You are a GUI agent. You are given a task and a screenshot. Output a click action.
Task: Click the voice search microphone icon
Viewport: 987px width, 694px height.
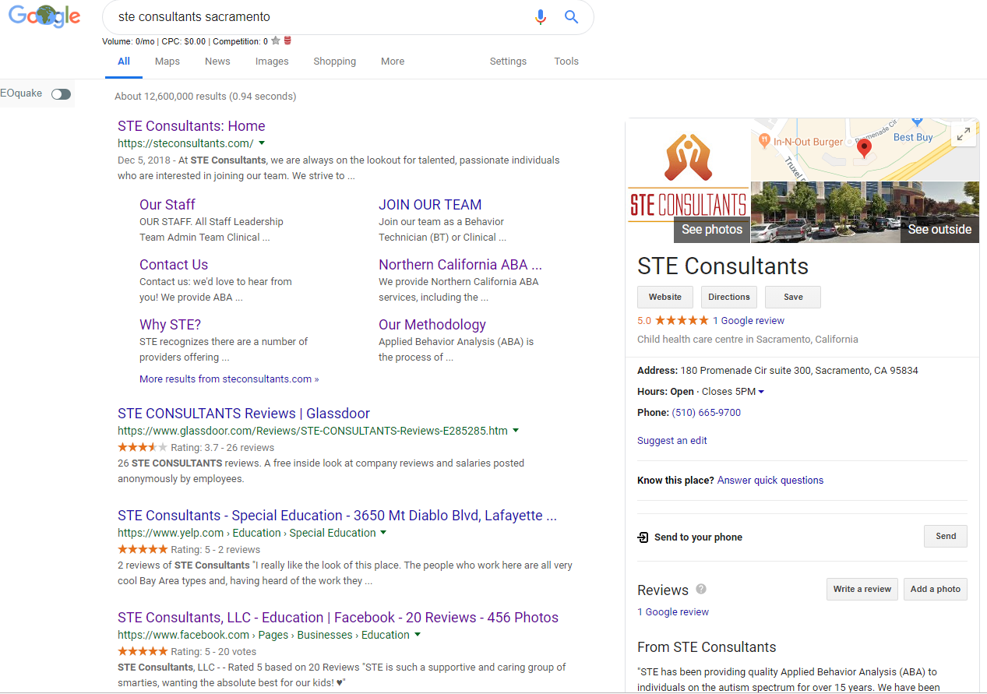click(x=541, y=16)
